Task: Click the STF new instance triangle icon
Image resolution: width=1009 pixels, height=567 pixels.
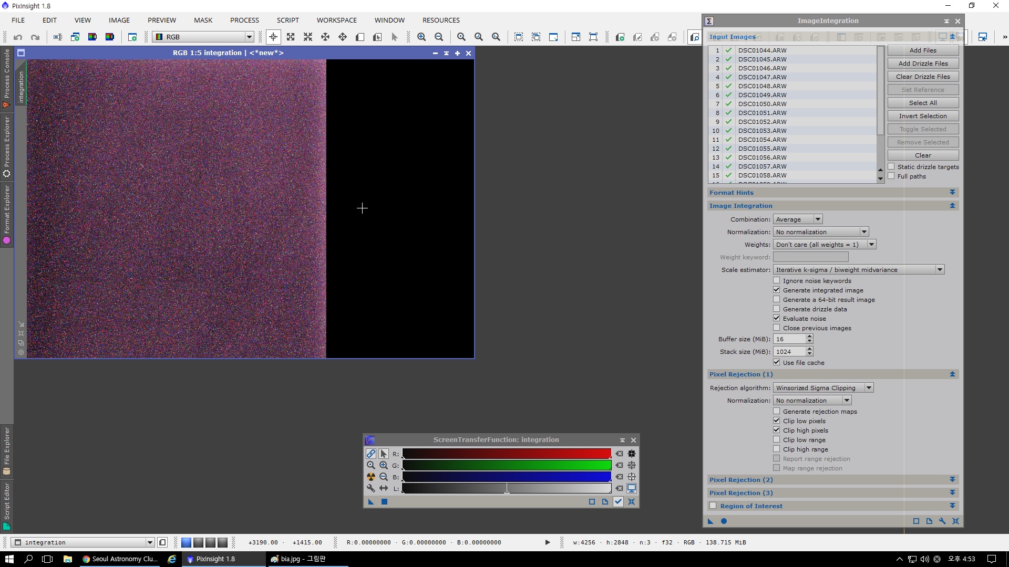Action: tap(371, 502)
